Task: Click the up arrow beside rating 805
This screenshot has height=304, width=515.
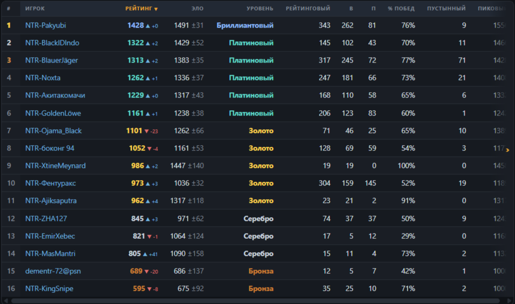Action: click(x=145, y=254)
